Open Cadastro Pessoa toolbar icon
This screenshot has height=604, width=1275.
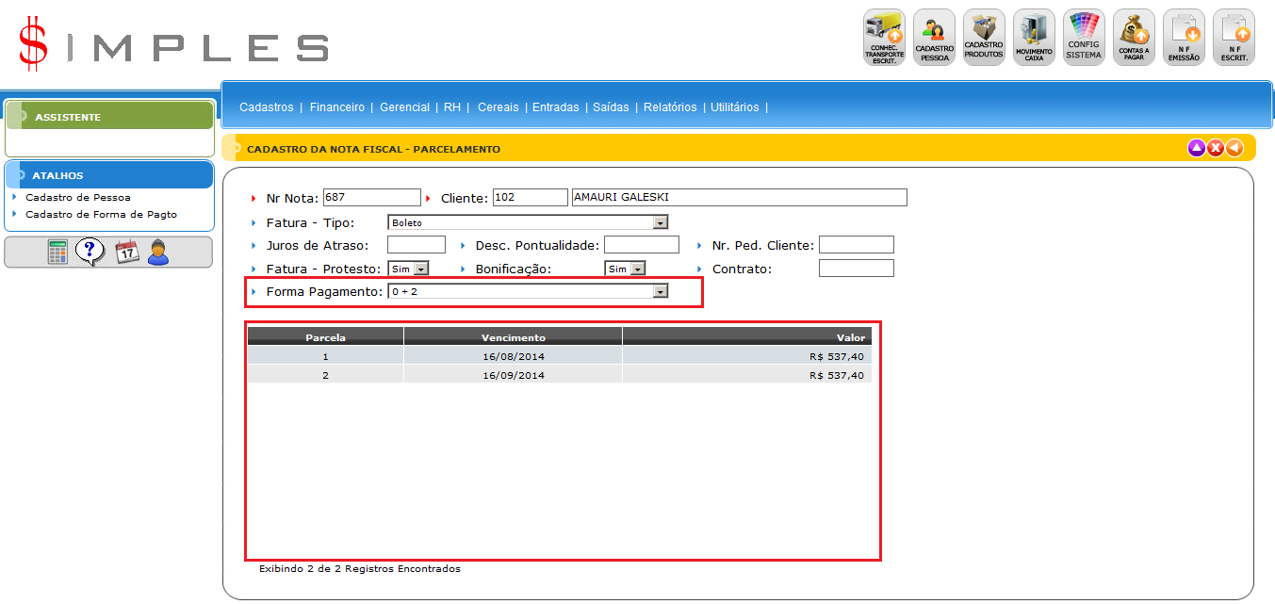(934, 38)
